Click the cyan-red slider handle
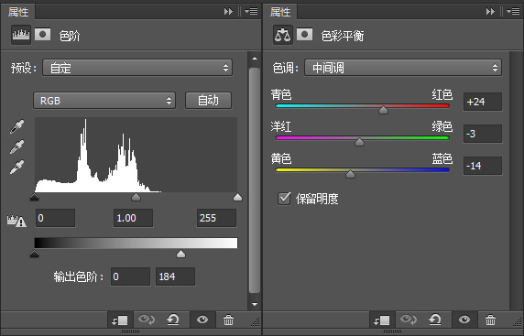 click(383, 110)
